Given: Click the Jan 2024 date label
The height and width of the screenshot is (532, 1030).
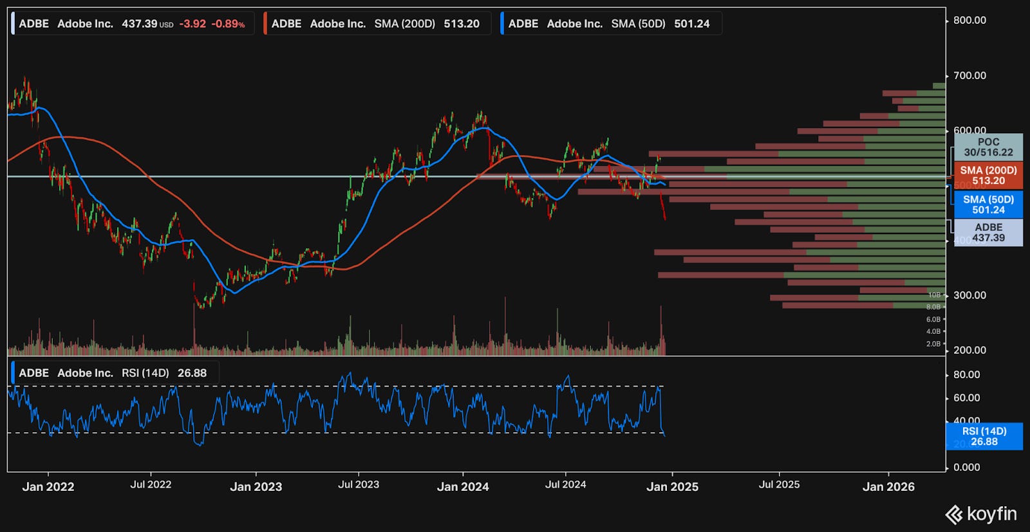Looking at the screenshot, I should (x=463, y=487).
